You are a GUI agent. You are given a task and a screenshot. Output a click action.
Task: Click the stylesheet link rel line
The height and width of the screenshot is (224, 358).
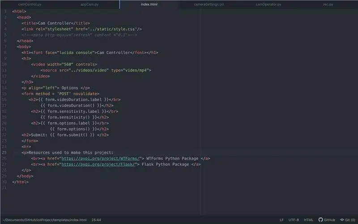pyautogui.click(x=82, y=29)
